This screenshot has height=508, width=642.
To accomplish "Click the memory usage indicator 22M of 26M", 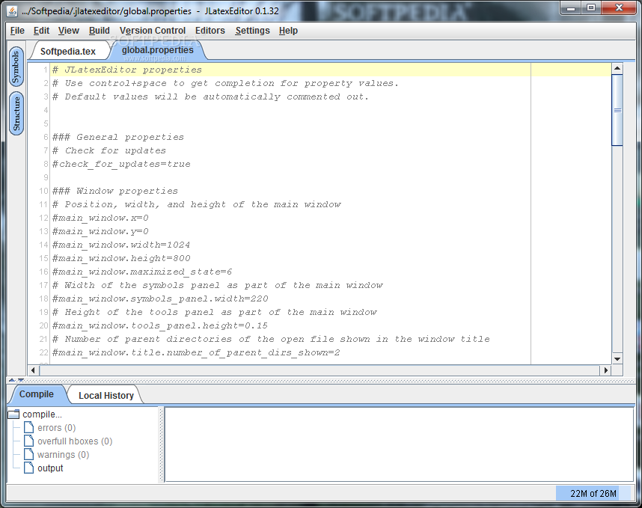I will [x=593, y=494].
